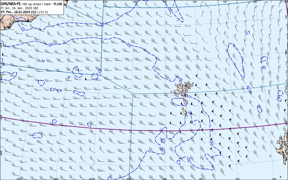
Task: Click the 6W label along the bottom edge
Action: click(201, 179)
